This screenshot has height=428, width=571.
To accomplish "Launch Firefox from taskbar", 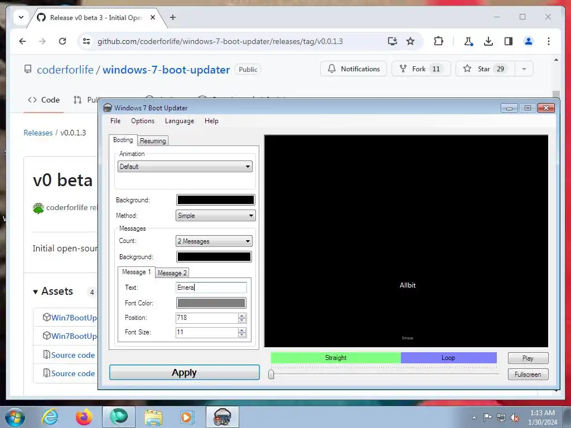I will pos(84,417).
